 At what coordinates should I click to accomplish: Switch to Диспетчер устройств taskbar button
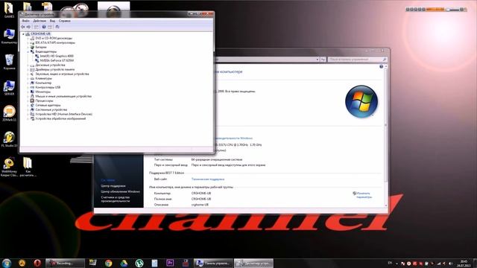(x=253, y=263)
